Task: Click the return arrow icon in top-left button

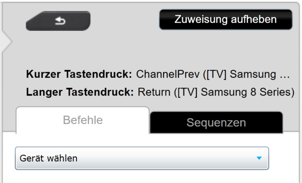Action: (x=60, y=21)
